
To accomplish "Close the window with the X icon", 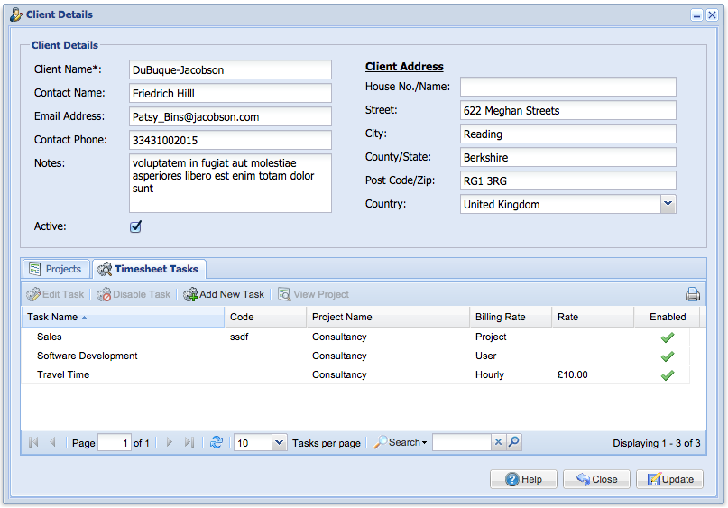I will (712, 15).
